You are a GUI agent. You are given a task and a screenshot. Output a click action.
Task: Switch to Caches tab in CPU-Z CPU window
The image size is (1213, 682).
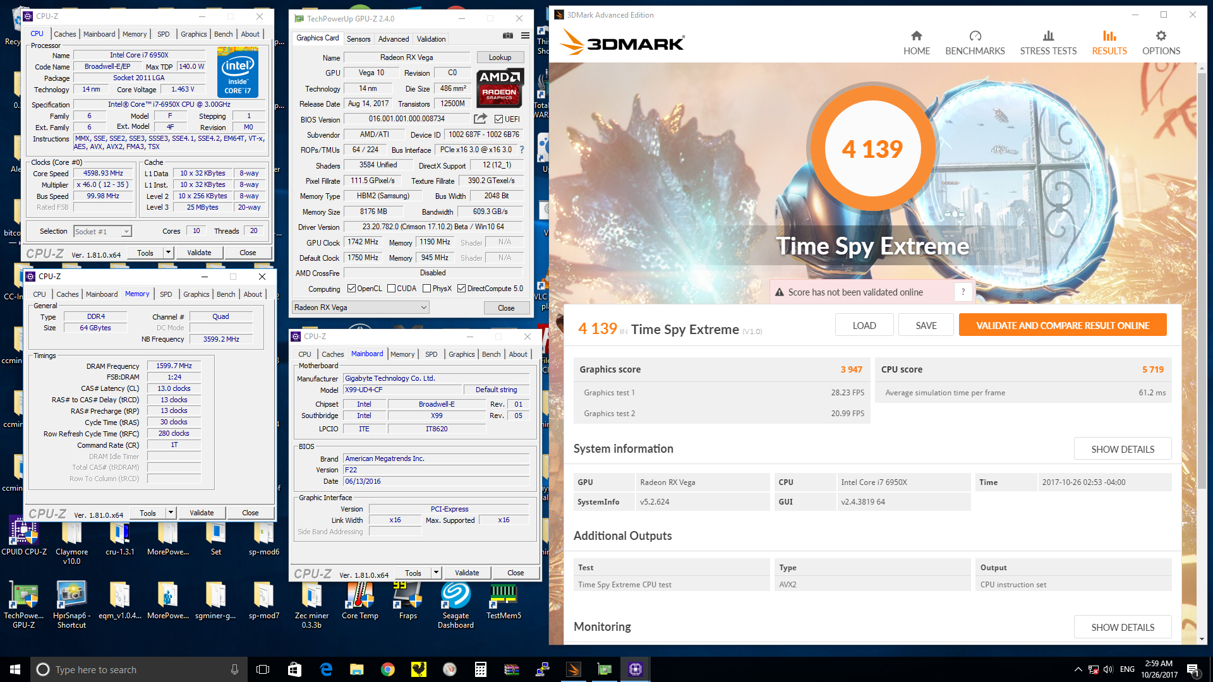click(64, 34)
